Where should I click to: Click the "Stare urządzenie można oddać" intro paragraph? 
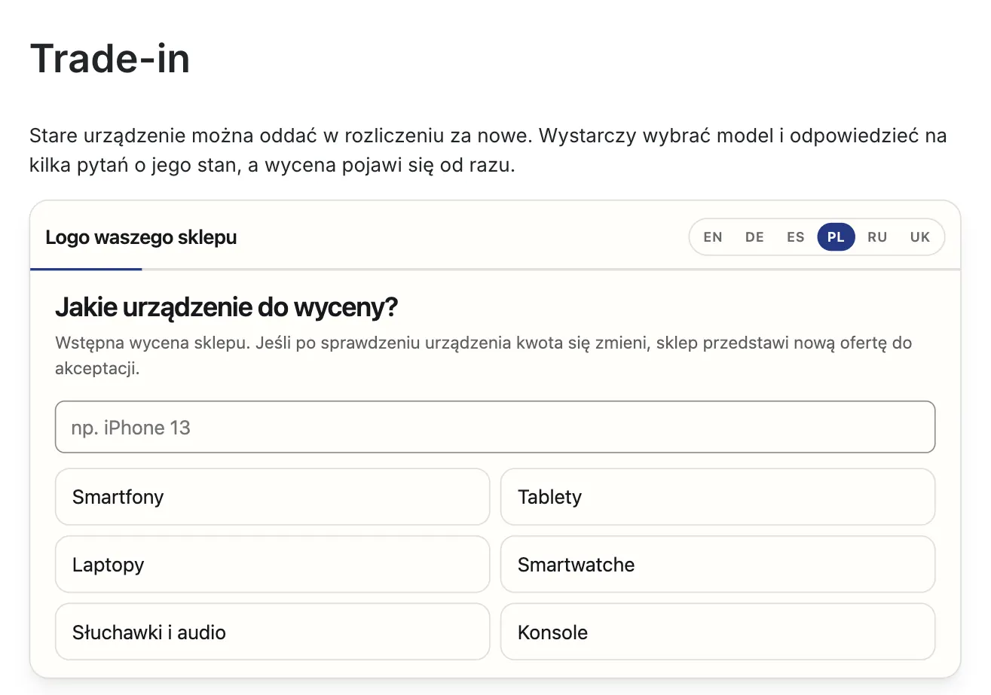[x=488, y=151]
